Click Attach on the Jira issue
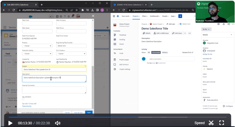 (x=147, y=33)
